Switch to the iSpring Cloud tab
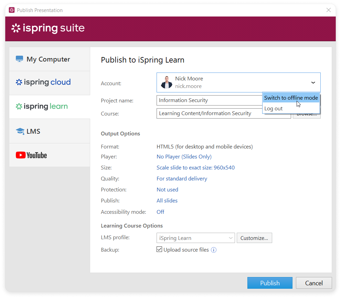341x298 pixels. point(50,83)
